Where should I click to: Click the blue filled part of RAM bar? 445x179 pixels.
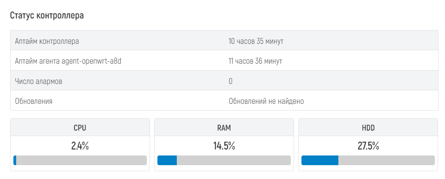click(x=167, y=160)
